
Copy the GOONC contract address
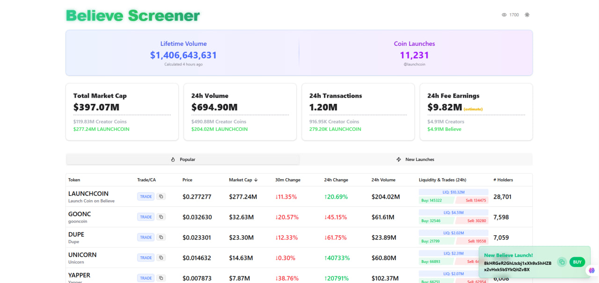pos(161,217)
